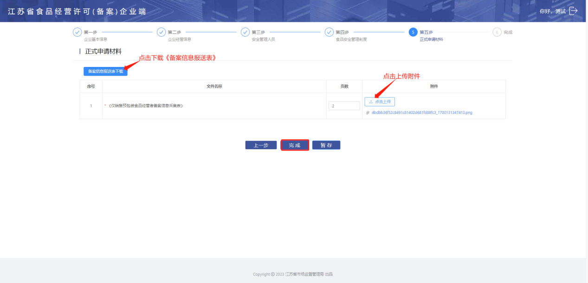Image resolution: width=588 pixels, height=283 pixels.
Task: Click 暂存 to save draft
Action: pyautogui.click(x=326, y=145)
